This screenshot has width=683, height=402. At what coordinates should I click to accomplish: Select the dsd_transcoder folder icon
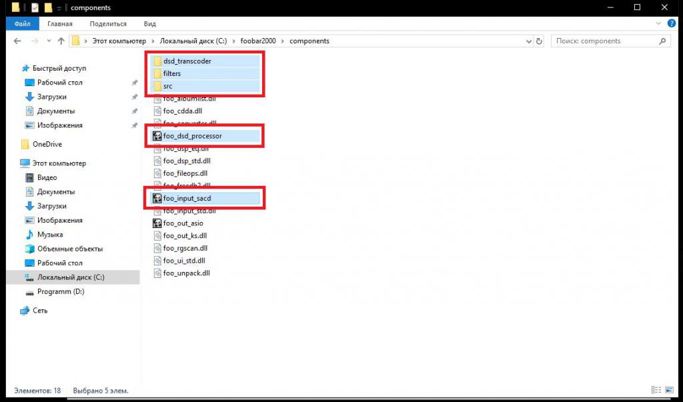pyautogui.click(x=157, y=61)
